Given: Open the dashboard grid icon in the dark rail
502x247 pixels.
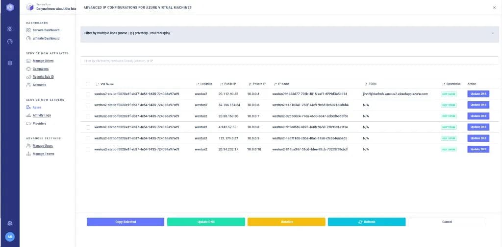Looking at the screenshot, I should [10, 29].
